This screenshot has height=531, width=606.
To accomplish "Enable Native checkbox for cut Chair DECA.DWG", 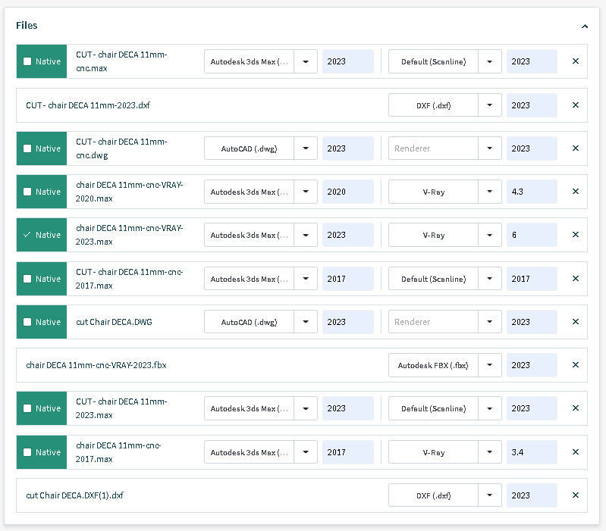I will click(x=27, y=322).
